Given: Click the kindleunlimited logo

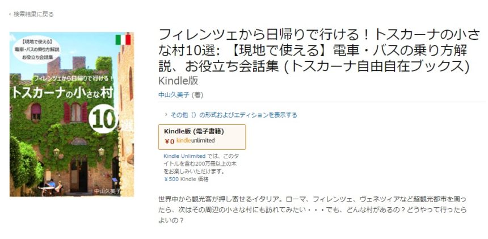Looking at the screenshot, I should 195,140.
